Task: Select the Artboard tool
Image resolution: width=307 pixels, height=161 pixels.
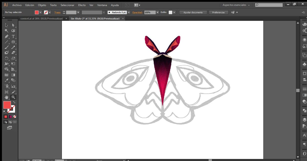Action: click(x=7, y=92)
